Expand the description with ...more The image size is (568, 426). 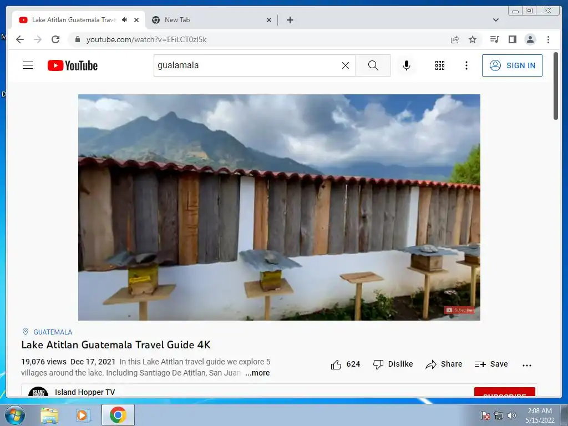(x=257, y=373)
